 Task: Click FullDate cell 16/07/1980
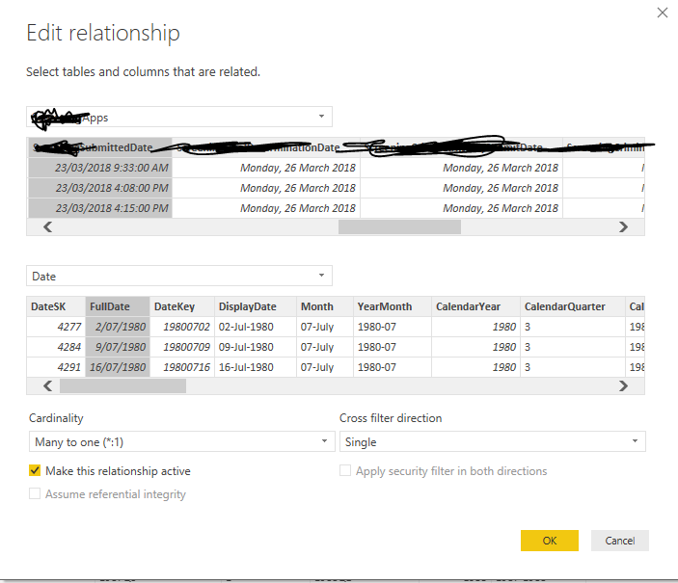(118, 367)
